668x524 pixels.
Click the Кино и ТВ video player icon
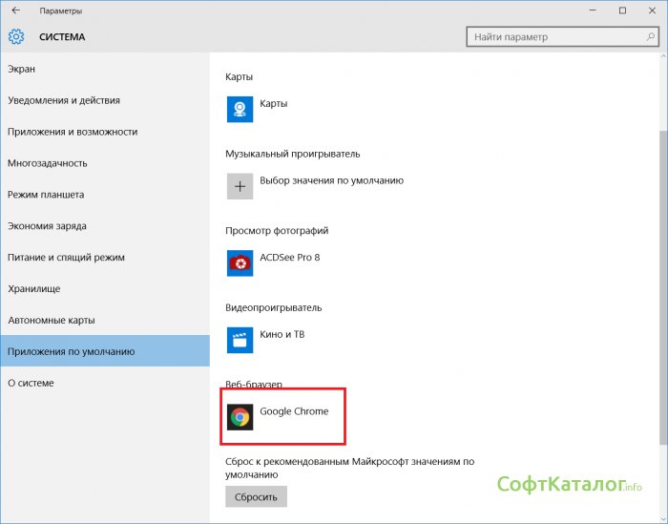(240, 340)
